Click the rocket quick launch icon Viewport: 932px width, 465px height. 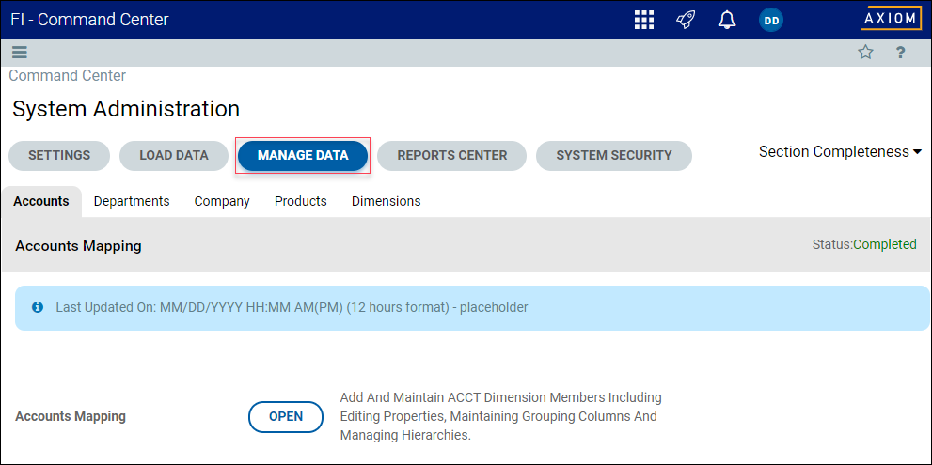686,20
